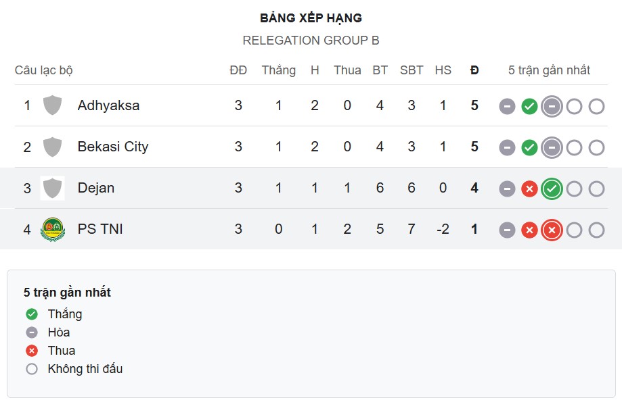Click the 'BẢNG XẾP HẠNG' title
The height and width of the screenshot is (400, 622).
coord(311,18)
